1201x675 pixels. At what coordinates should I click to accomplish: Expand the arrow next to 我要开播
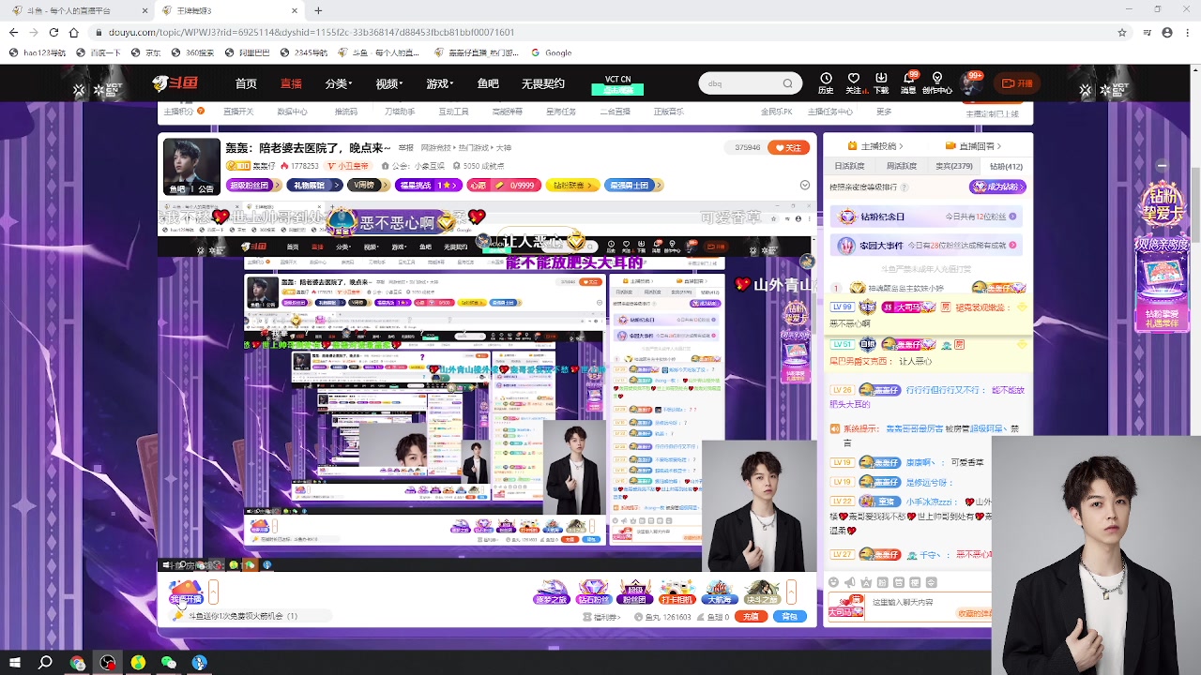tap(213, 592)
